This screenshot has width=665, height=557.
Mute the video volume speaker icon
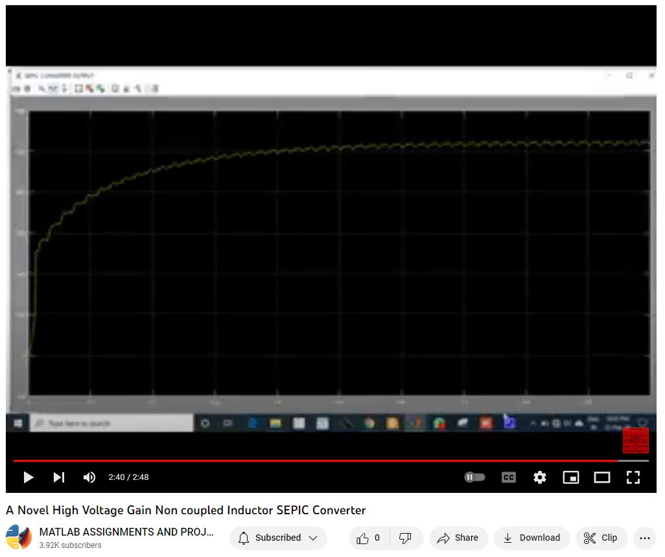tap(89, 477)
